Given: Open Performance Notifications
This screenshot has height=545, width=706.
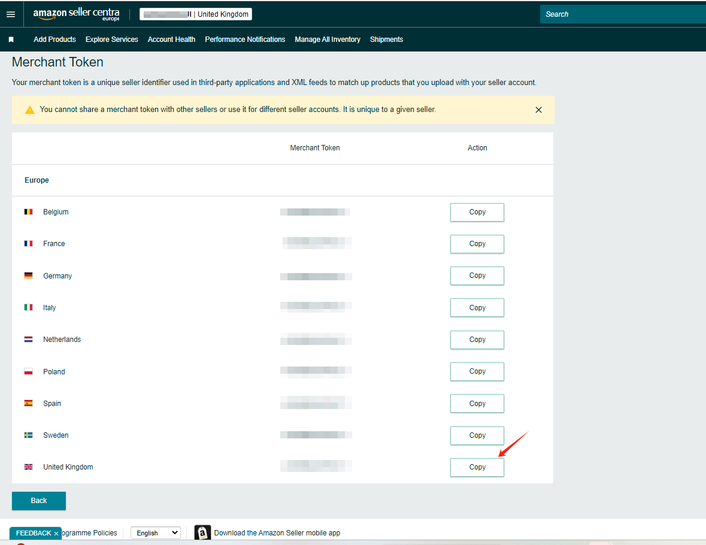Looking at the screenshot, I should 245,40.
